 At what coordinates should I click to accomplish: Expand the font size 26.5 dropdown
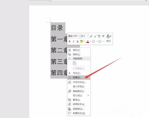pyautogui.click(x=88, y=36)
